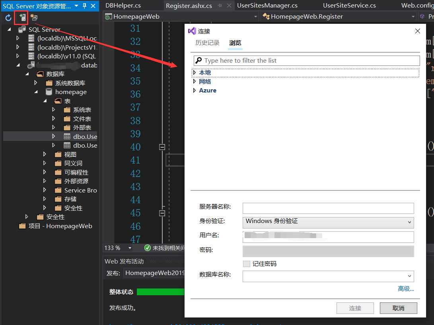
Task: Open the UserSitesManager.cs tab
Action: pos(267,6)
